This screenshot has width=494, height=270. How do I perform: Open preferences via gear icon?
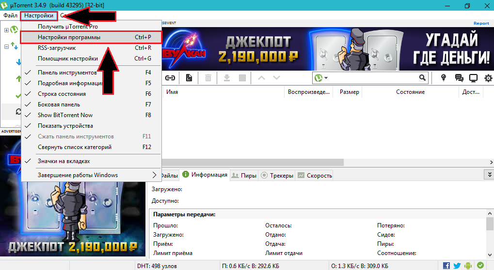point(488,78)
